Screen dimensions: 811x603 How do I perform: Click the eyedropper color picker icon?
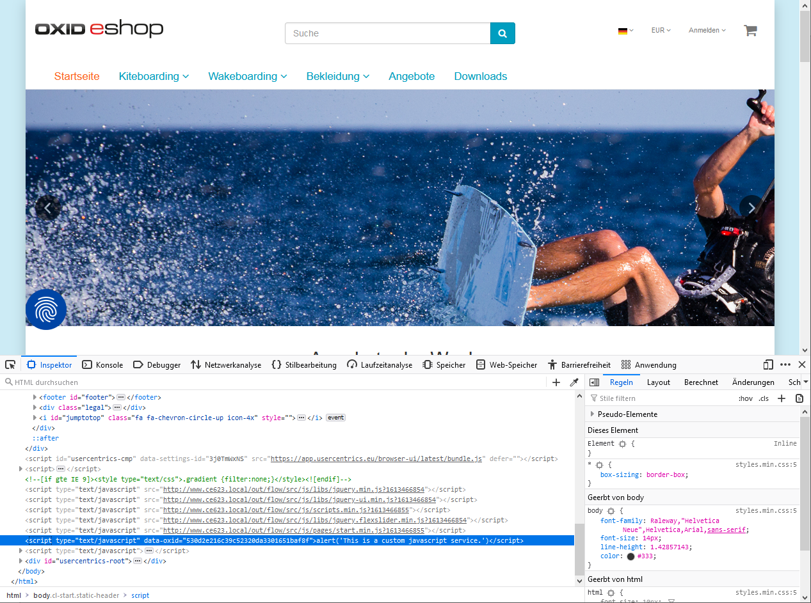pyautogui.click(x=574, y=382)
